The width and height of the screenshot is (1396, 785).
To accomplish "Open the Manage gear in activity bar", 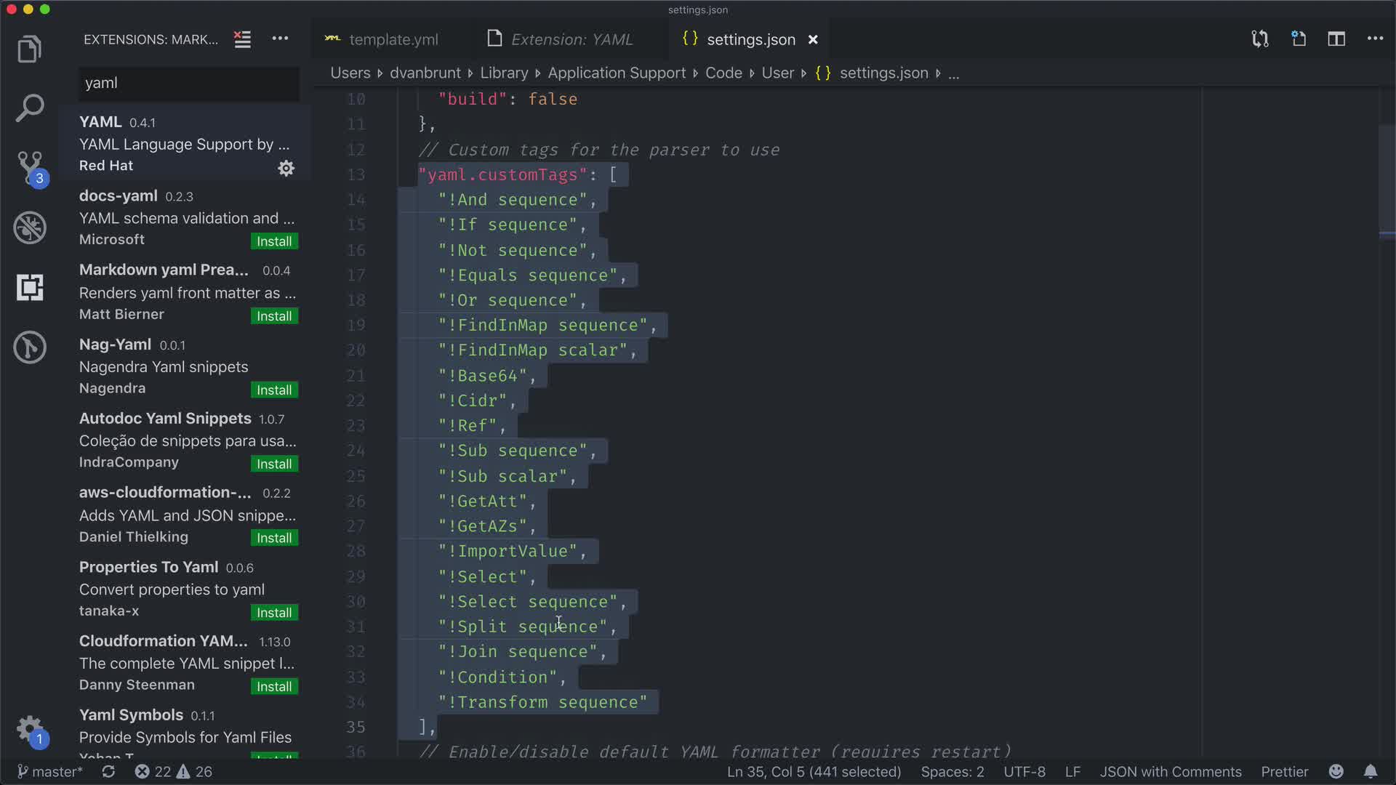I will 29,728.
